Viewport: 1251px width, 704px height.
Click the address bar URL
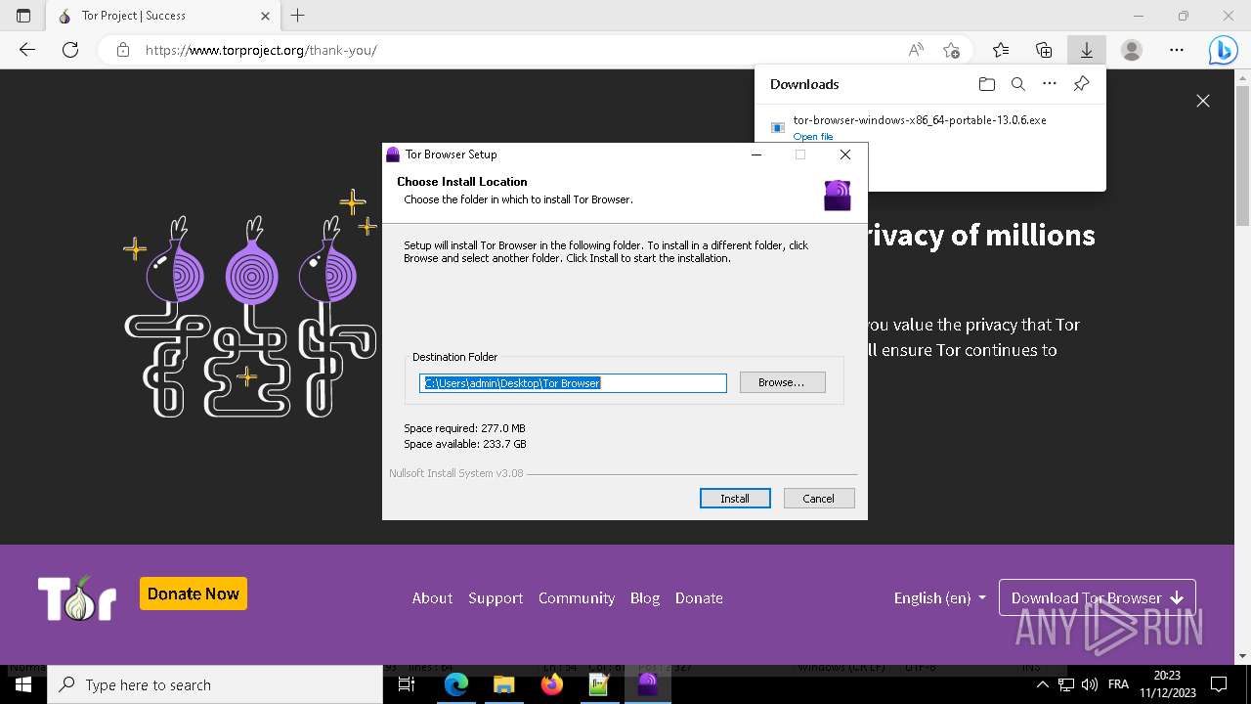tap(261, 50)
